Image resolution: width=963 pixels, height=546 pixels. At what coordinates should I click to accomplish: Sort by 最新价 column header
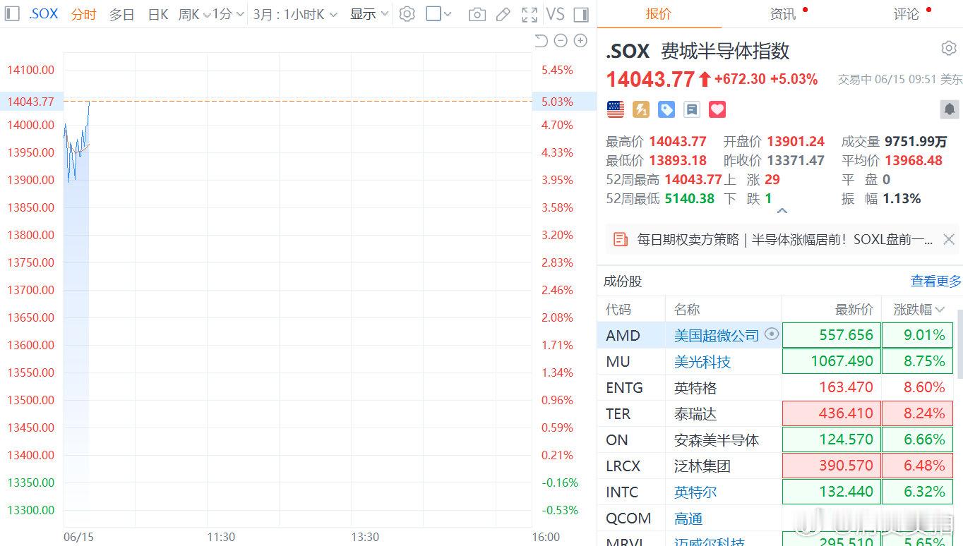click(x=854, y=309)
